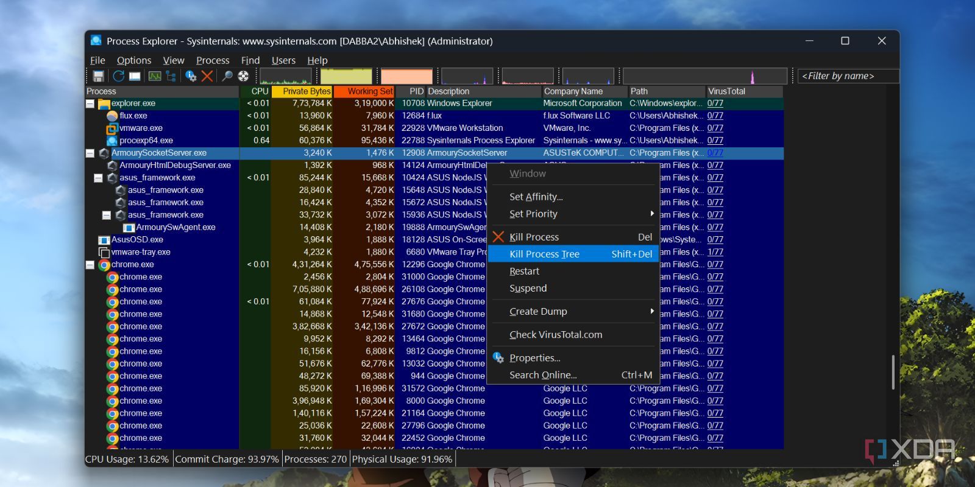Click the Show Process Tree toolbar icon
The height and width of the screenshot is (487, 975).
(171, 76)
